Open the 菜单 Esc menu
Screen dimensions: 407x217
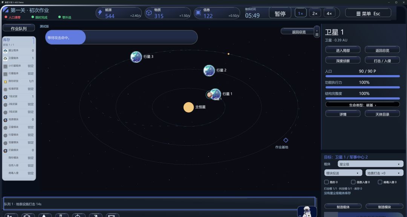click(368, 13)
